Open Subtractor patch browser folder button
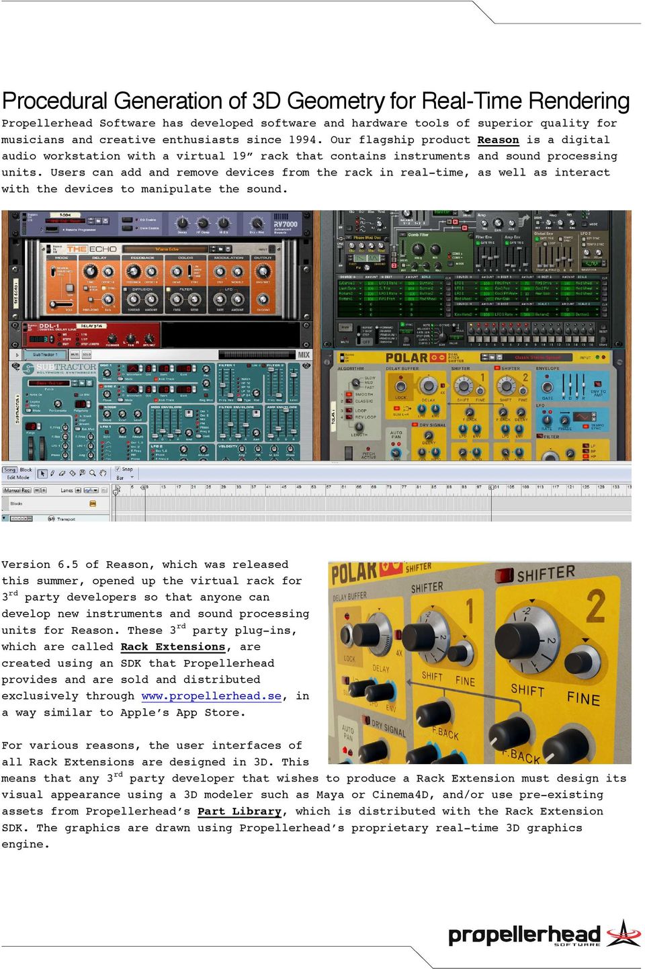 click(81, 383)
